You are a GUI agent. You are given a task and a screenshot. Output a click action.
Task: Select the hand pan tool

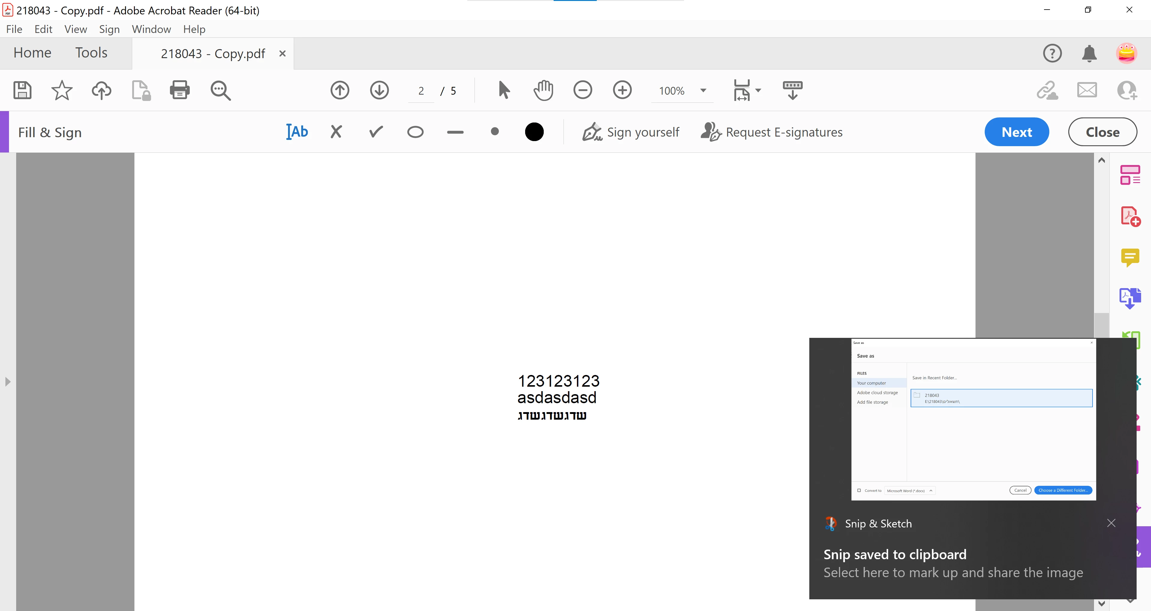(543, 90)
